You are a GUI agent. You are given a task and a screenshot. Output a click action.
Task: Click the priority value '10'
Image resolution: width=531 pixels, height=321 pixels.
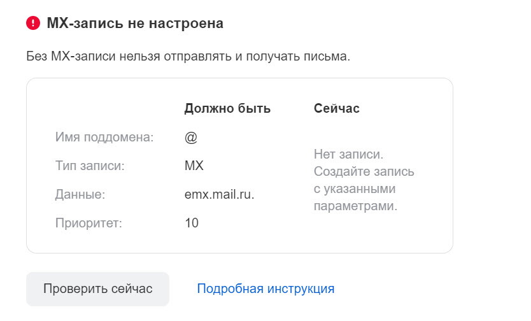pyautogui.click(x=192, y=223)
